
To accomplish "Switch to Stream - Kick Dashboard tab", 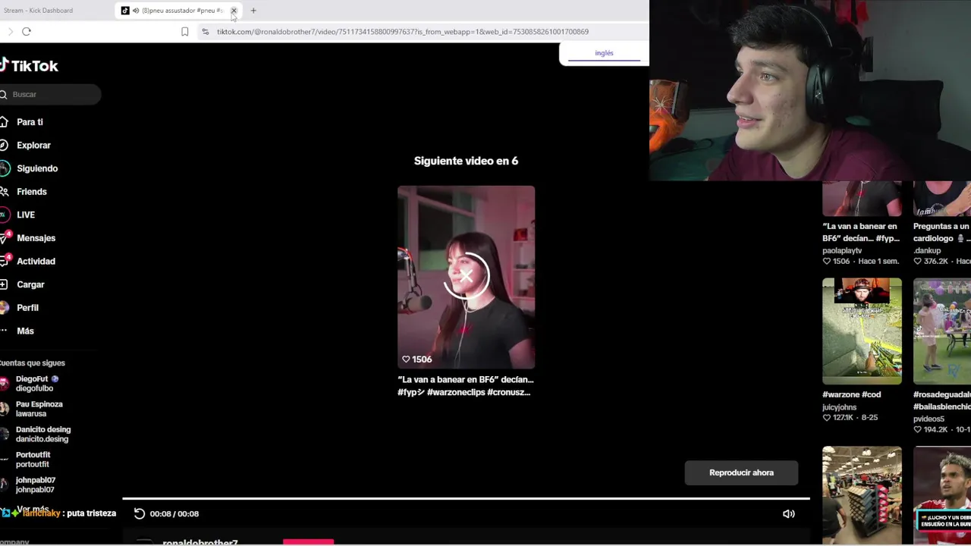I will point(39,11).
